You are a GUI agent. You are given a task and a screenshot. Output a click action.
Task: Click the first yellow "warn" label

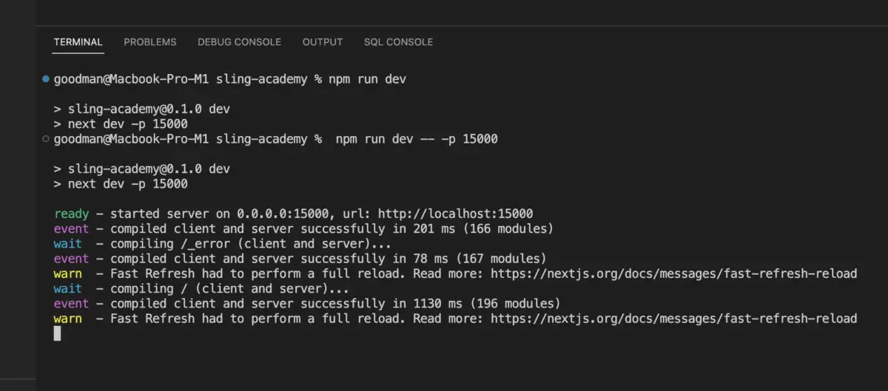67,273
